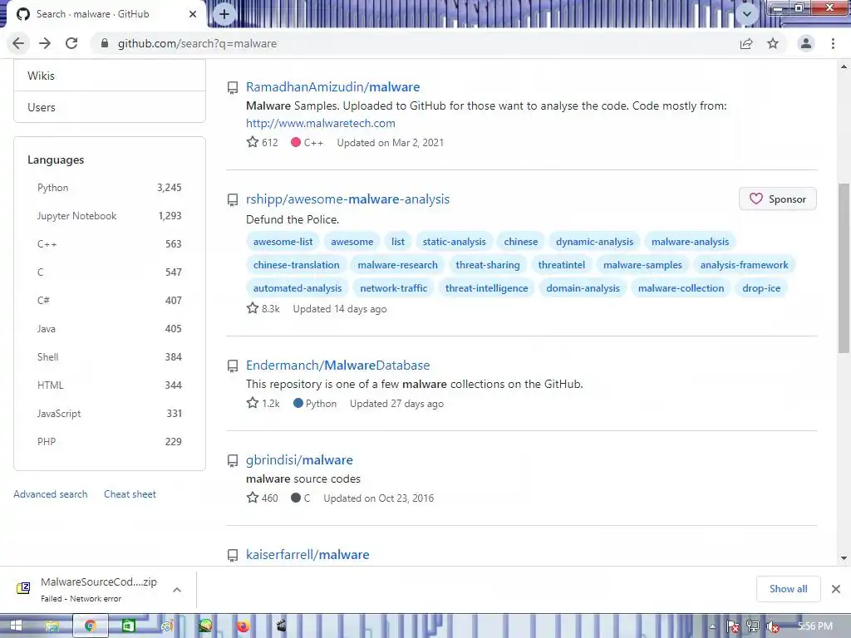Viewport: 851px width, 638px height.
Task: Show hidden system tray icons arrow
Action: pyautogui.click(x=712, y=626)
